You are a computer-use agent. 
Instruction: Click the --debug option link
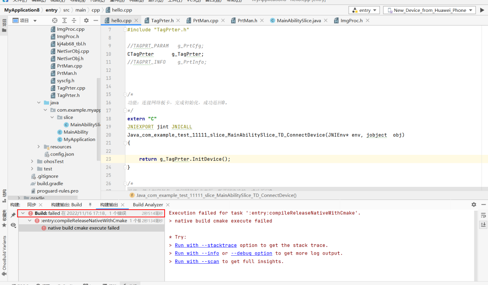251,253
